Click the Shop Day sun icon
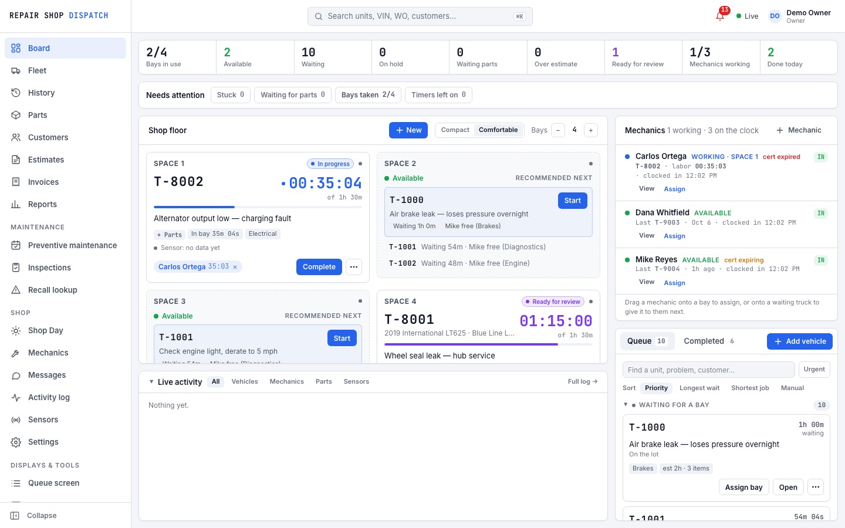 (16, 330)
